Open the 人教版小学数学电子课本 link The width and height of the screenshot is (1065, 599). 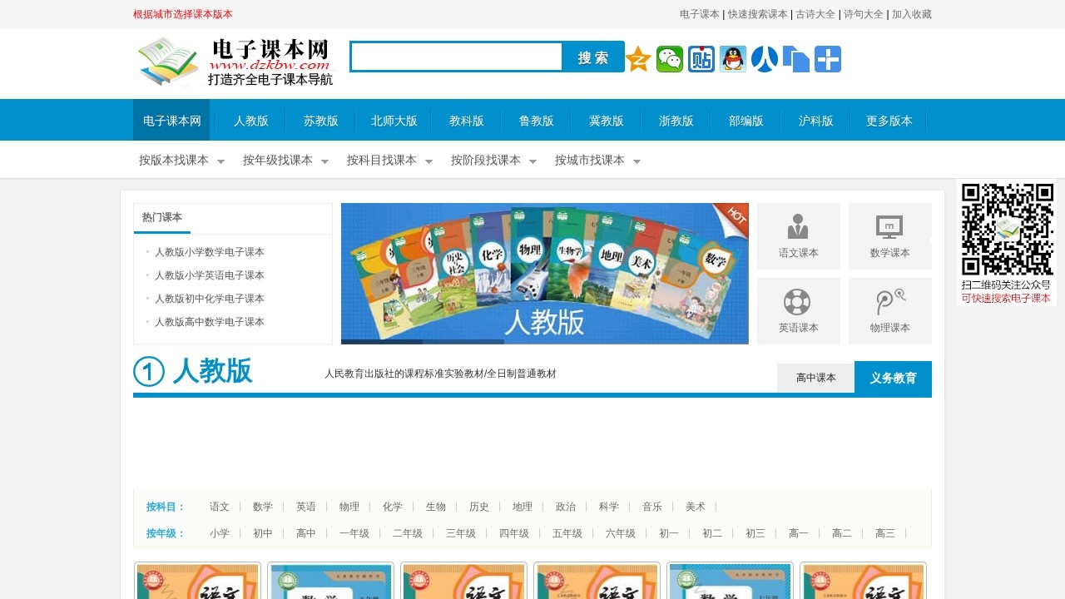211,252
